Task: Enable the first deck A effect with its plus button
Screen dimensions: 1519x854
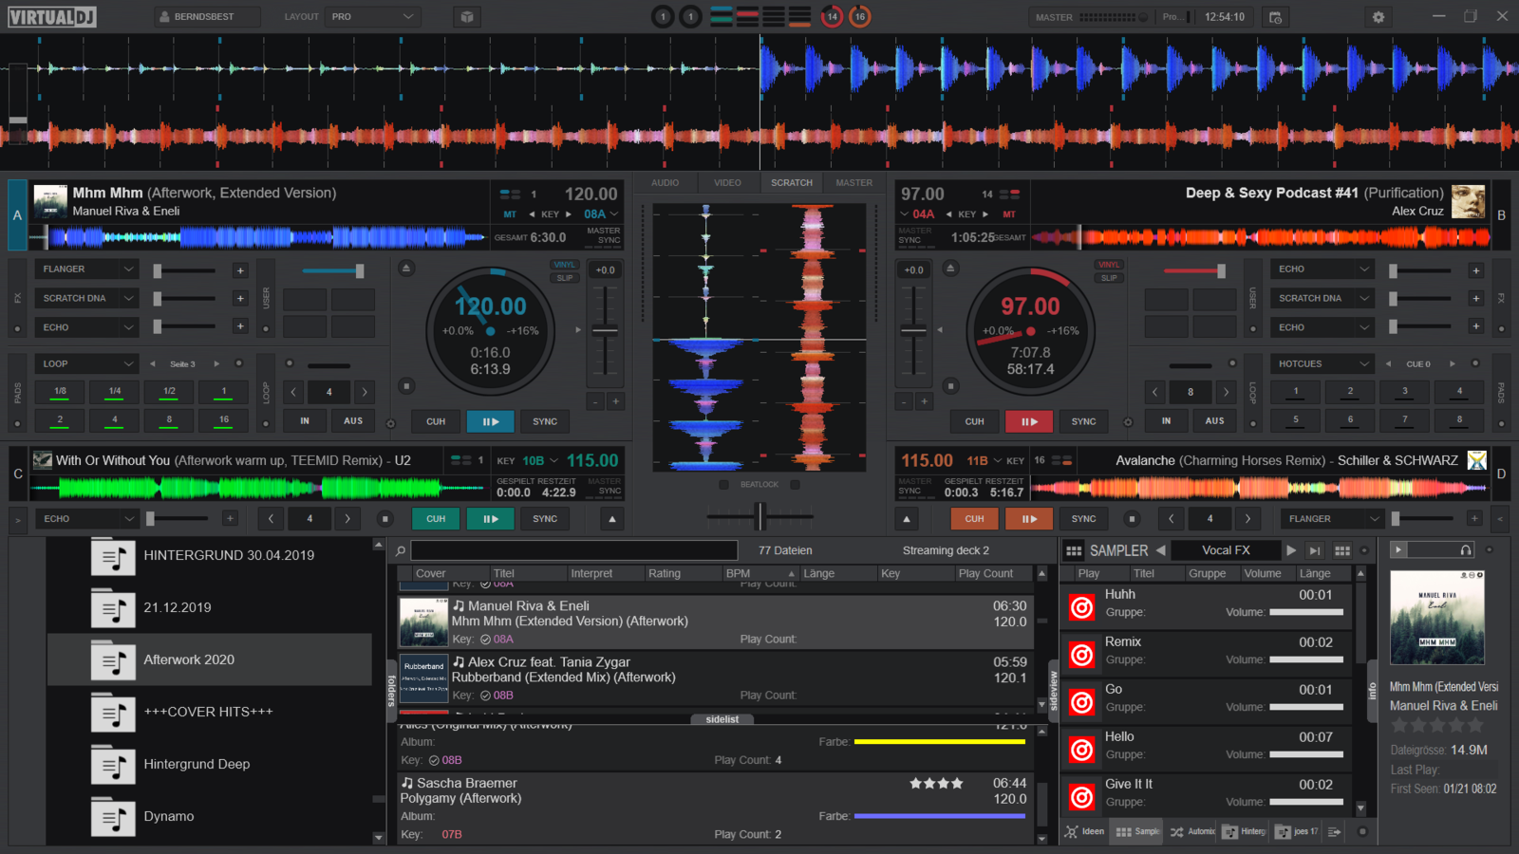Action: point(240,270)
